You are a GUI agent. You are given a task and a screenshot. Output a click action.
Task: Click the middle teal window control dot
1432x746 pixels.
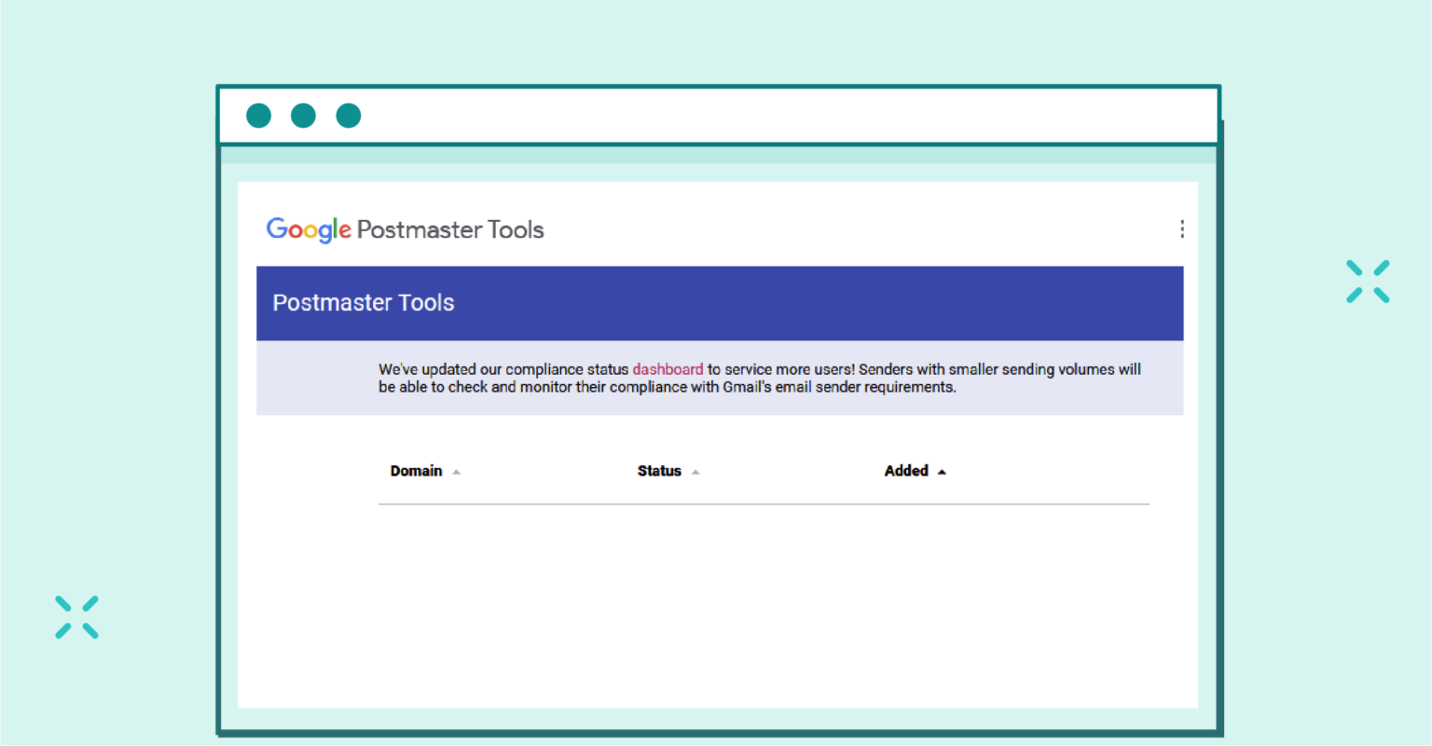click(x=303, y=115)
